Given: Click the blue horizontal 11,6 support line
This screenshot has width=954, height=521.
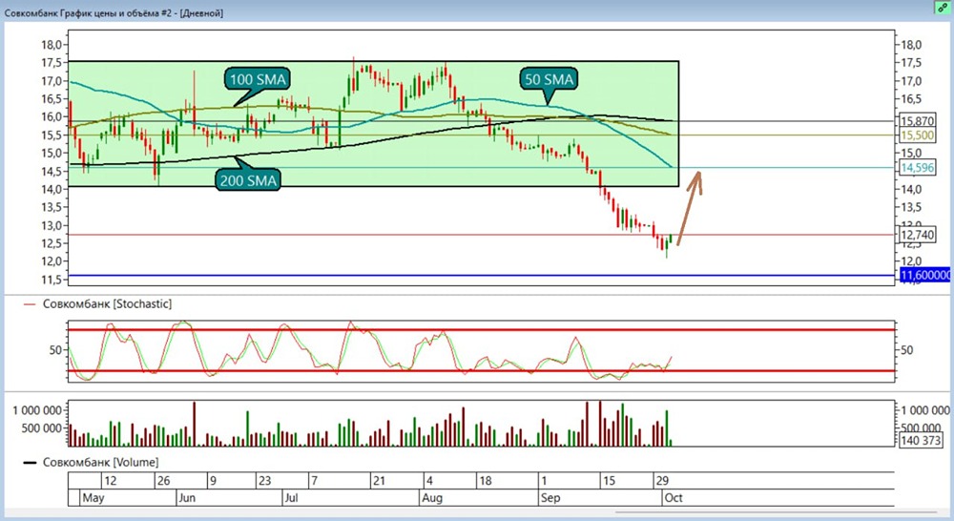Looking at the screenshot, I should [x=481, y=275].
